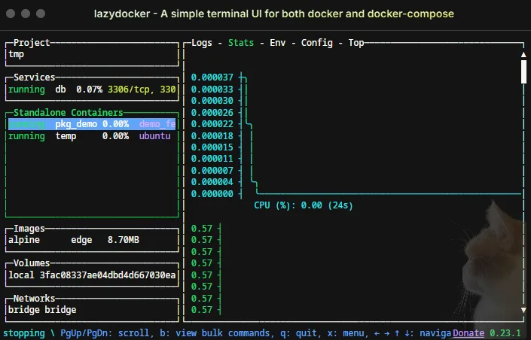
Task: Click the Donate link in status bar
Action: click(x=468, y=333)
